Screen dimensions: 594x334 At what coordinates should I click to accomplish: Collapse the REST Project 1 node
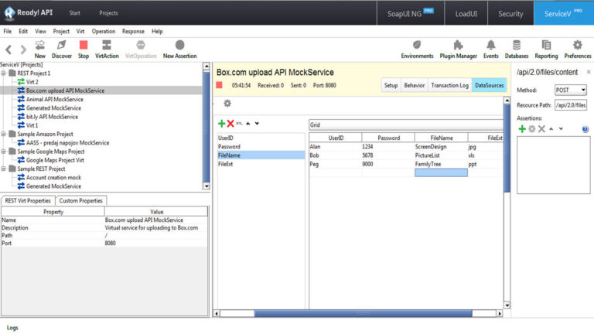point(3,73)
